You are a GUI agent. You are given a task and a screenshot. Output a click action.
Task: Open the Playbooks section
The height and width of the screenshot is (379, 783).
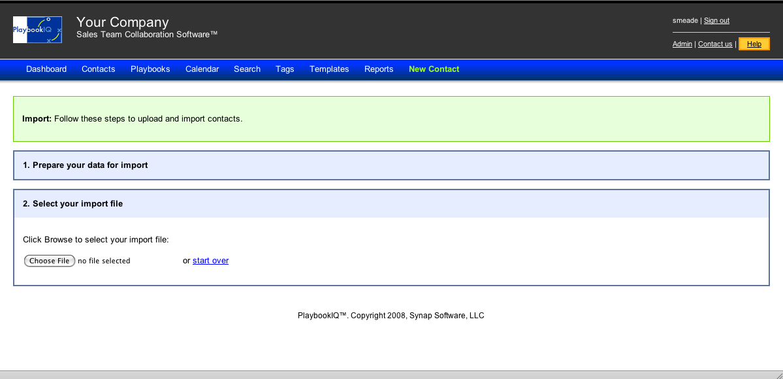click(150, 69)
